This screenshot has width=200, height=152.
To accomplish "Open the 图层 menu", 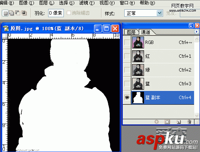I will [x=47, y=3].
